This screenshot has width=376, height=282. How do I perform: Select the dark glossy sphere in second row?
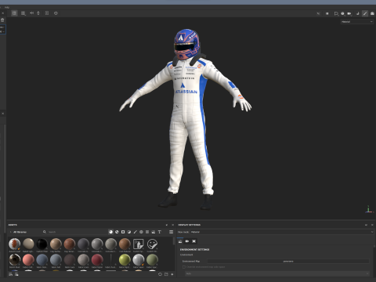pos(15,260)
